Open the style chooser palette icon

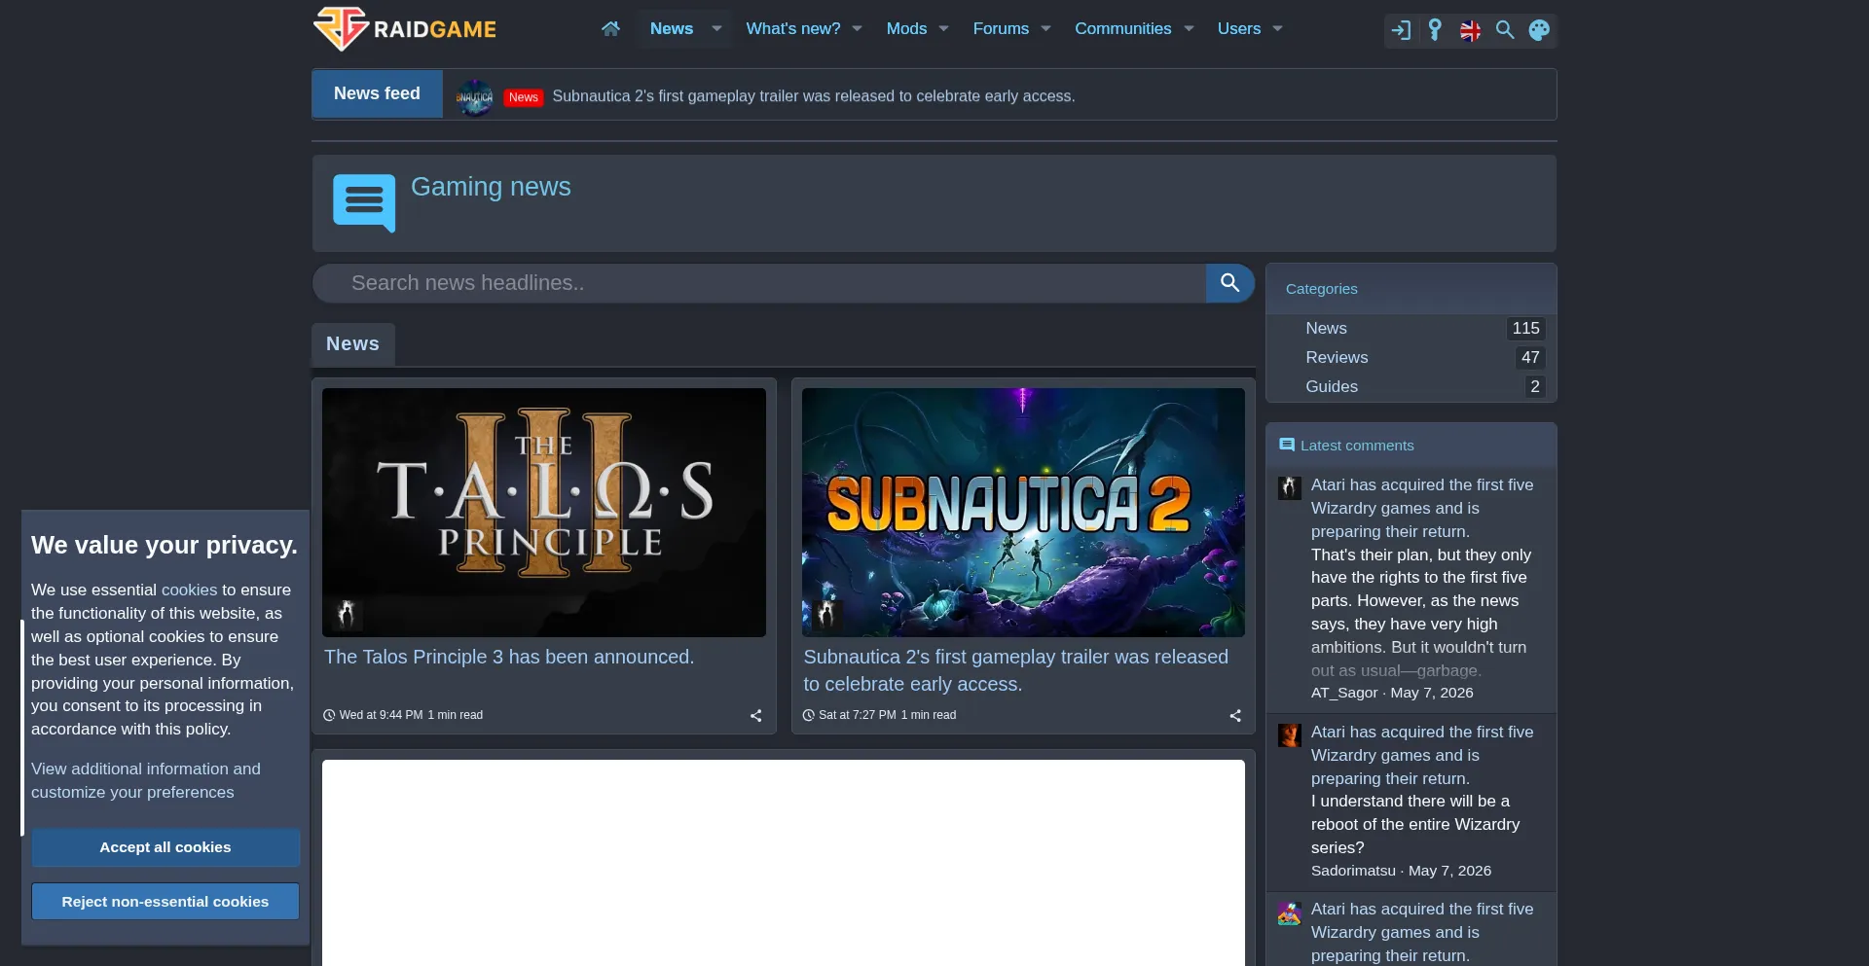[x=1539, y=30]
